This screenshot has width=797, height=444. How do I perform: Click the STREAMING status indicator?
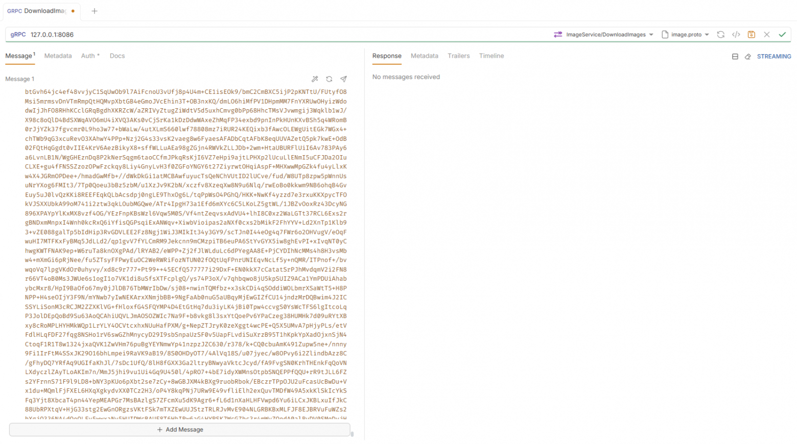(x=773, y=56)
